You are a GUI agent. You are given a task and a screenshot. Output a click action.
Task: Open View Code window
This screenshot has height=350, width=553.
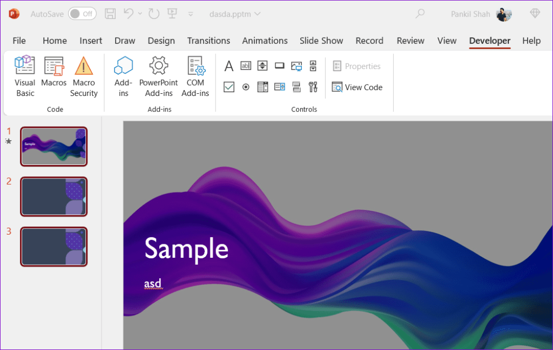point(357,87)
